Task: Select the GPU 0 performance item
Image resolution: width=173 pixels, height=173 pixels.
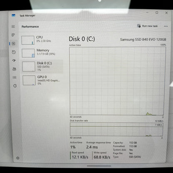Action: click(x=43, y=80)
